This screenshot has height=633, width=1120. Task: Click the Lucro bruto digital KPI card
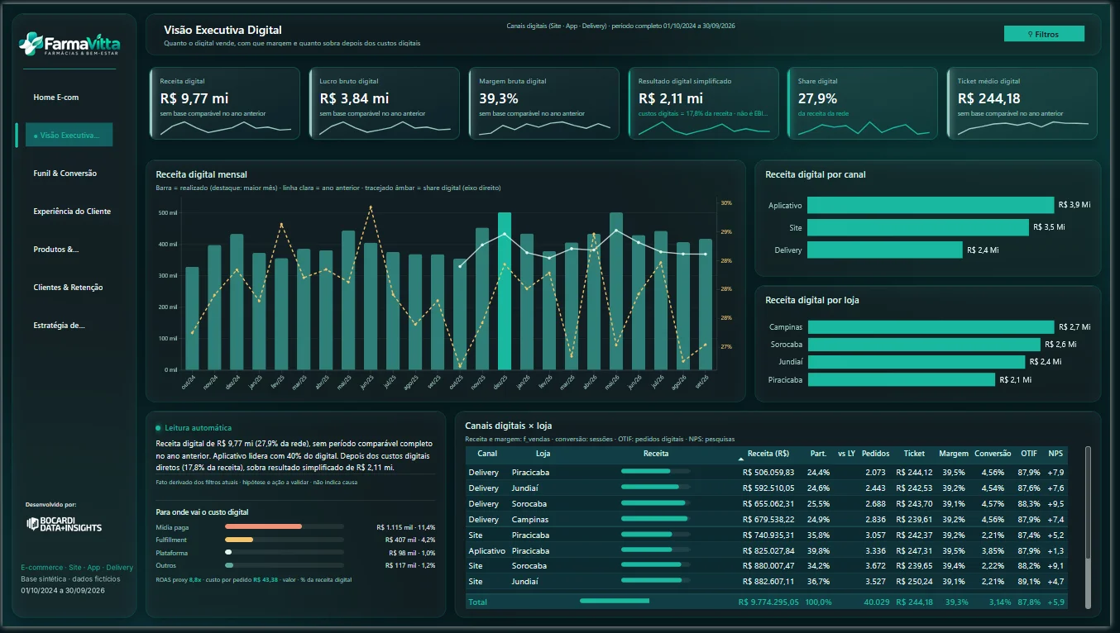tap(384, 103)
